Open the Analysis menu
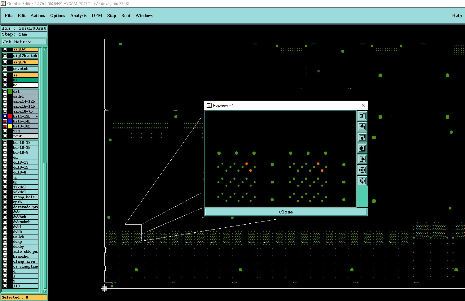 click(x=78, y=15)
